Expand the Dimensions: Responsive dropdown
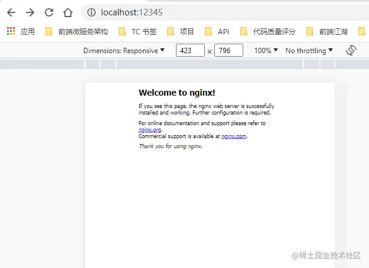 (x=124, y=51)
